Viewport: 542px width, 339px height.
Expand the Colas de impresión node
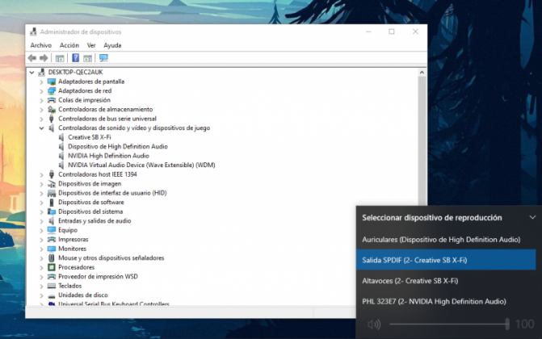click(41, 100)
